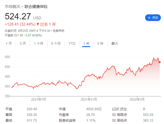Click the 最高 value 526.26
164x124 pixels.
(x=32, y=115)
